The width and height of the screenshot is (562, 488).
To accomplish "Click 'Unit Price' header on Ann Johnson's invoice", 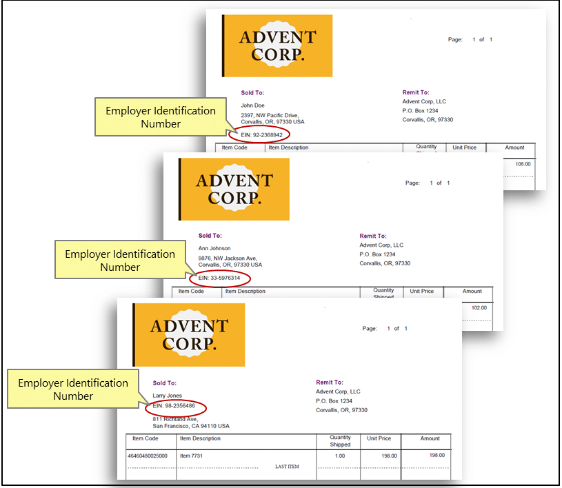I will [422, 292].
